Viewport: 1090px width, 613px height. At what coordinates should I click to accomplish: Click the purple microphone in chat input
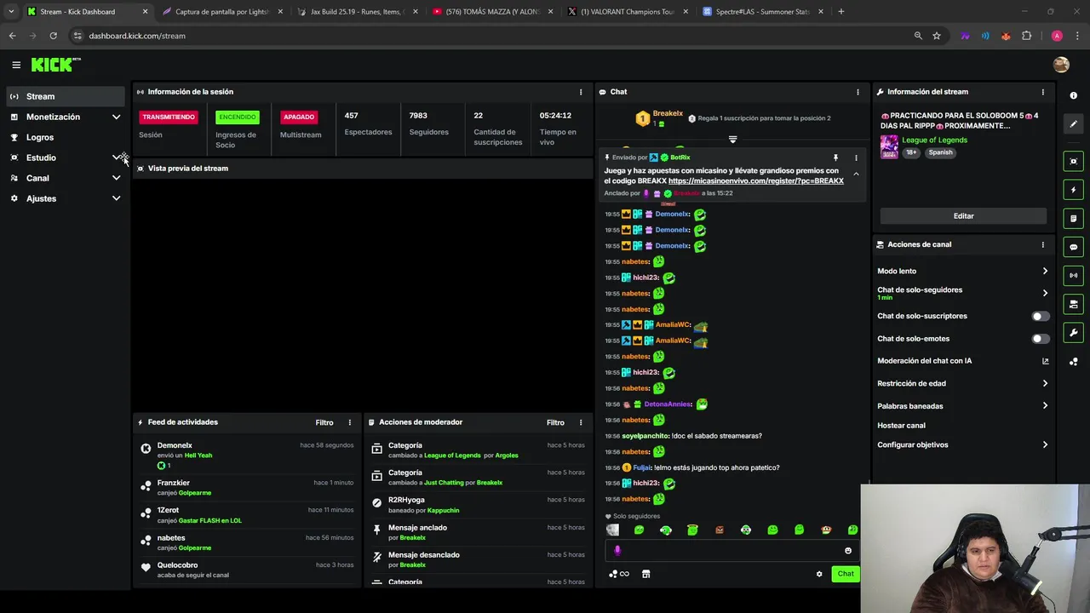(x=617, y=551)
